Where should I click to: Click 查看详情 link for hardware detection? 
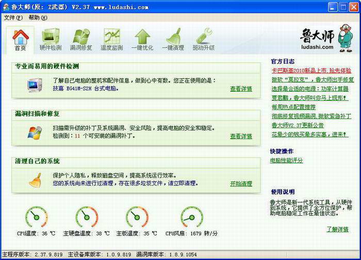241,89
